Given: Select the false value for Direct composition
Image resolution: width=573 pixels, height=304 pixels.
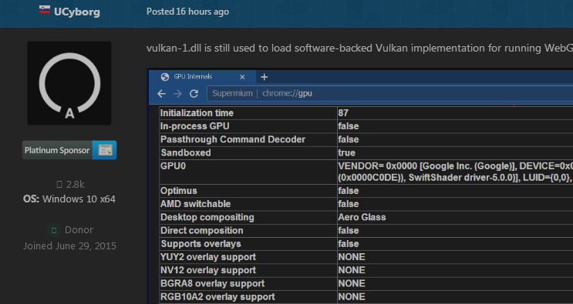Looking at the screenshot, I should click(x=349, y=231).
